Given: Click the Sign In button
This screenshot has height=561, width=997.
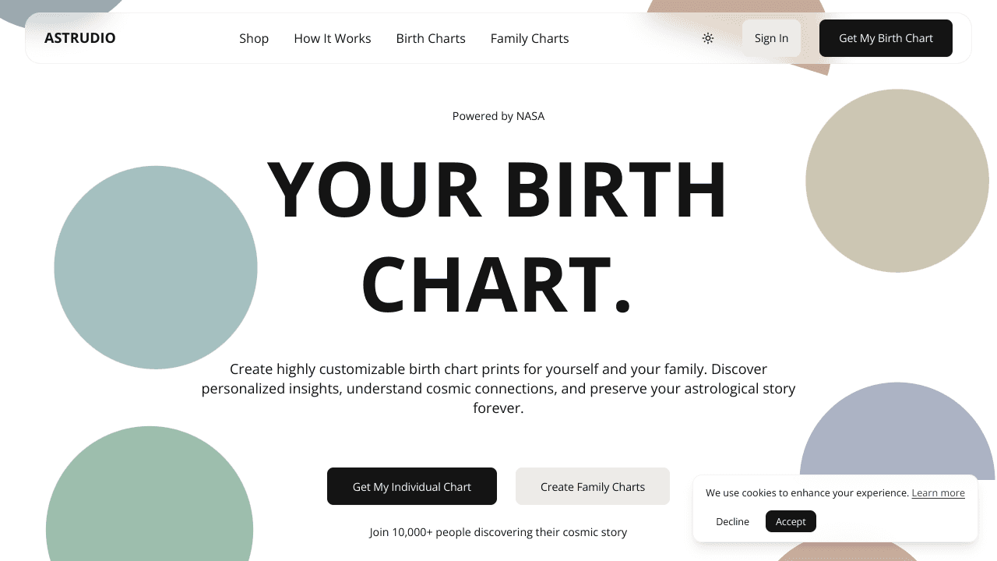Looking at the screenshot, I should tap(771, 37).
